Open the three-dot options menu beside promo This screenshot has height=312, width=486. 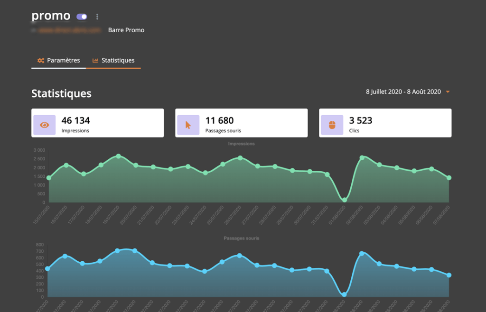97,17
